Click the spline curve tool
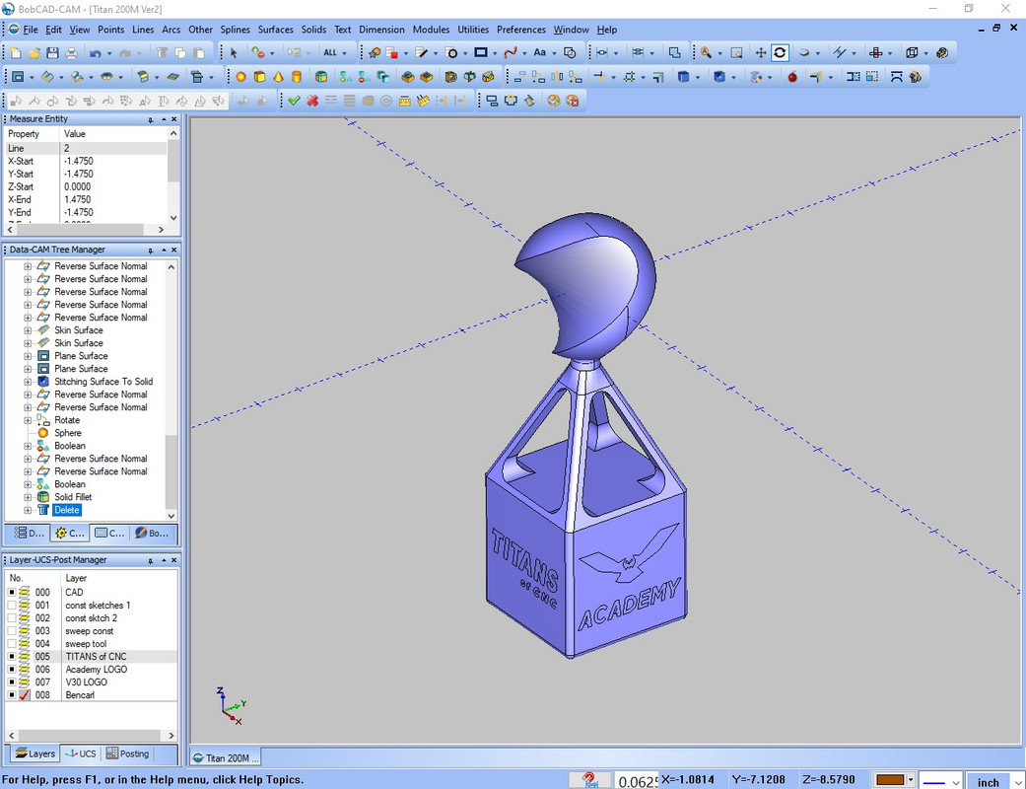 [511, 53]
